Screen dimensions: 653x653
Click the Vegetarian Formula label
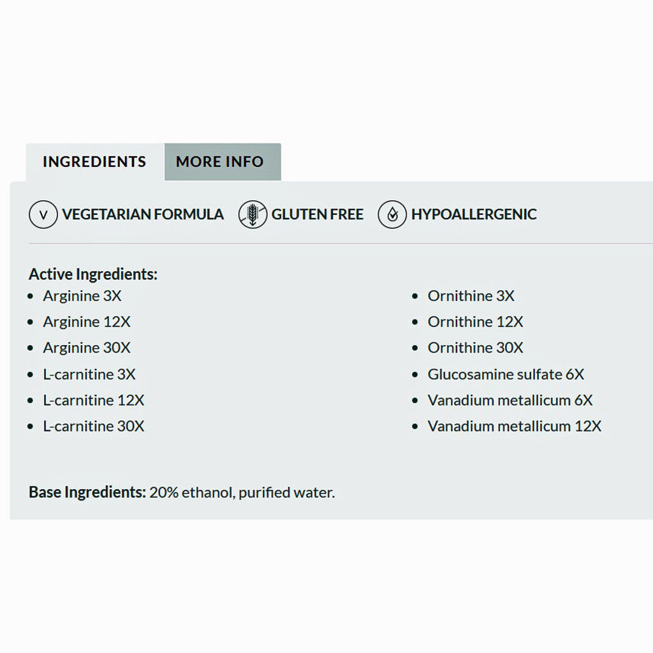click(x=143, y=214)
